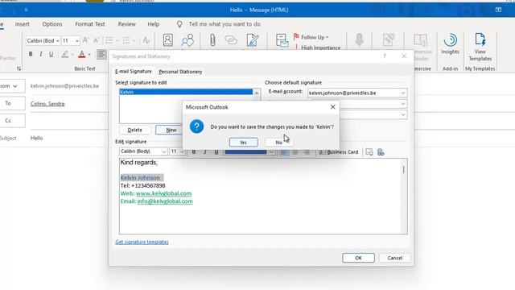Open the Review ribbon tab
The image size is (515, 290).
point(127,24)
